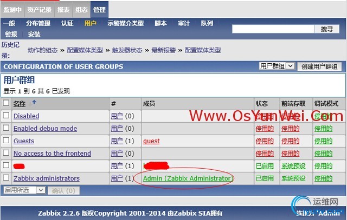
Task: Open the 安装 submenu item
Action: coord(34,34)
